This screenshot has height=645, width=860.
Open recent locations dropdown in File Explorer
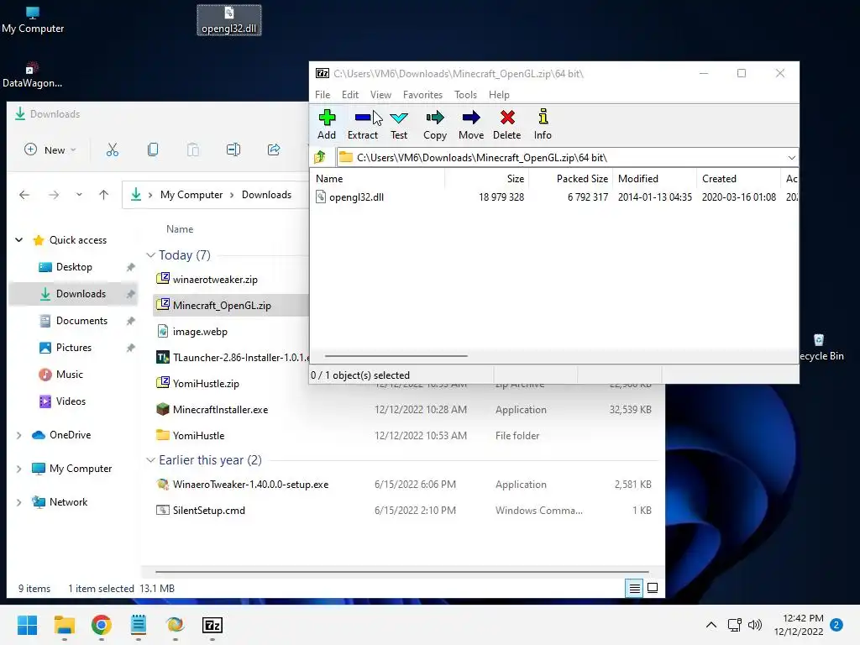point(79,195)
